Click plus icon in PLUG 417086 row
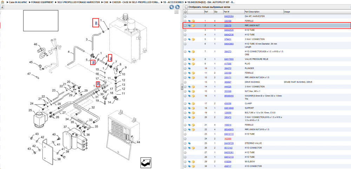 (x=185, y=64)
